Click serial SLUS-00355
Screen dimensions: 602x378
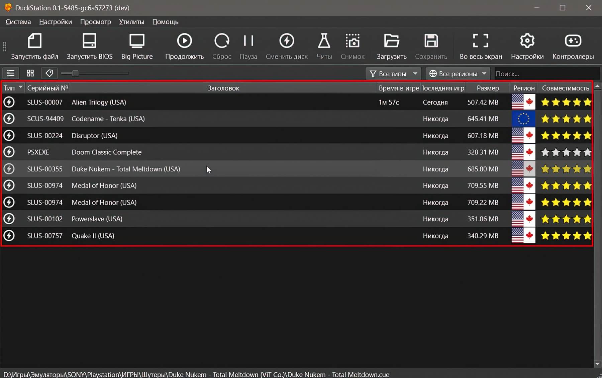click(45, 169)
